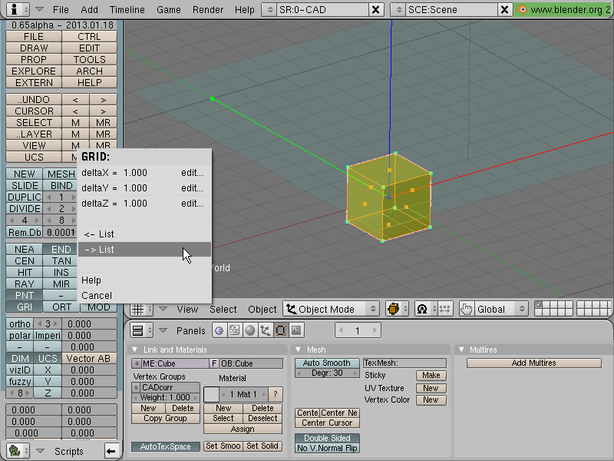Click the ARCH button in CAD panel

tap(89, 71)
